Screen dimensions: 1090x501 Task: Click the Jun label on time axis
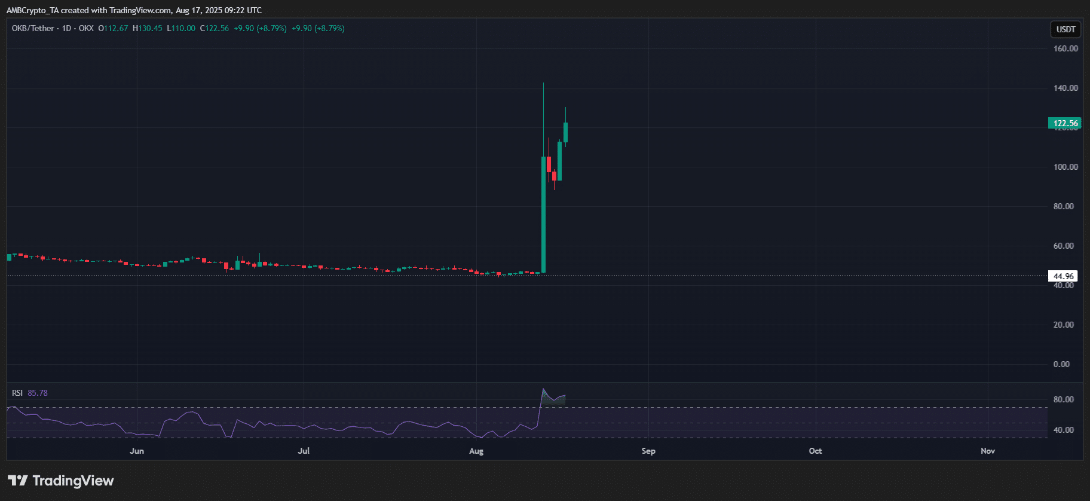click(137, 451)
